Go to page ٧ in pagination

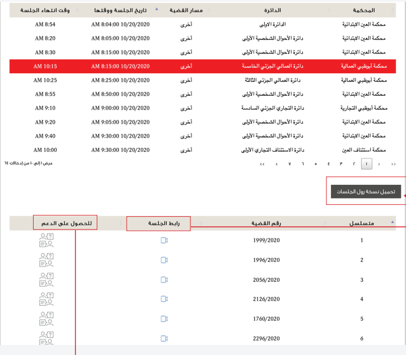[290, 164]
